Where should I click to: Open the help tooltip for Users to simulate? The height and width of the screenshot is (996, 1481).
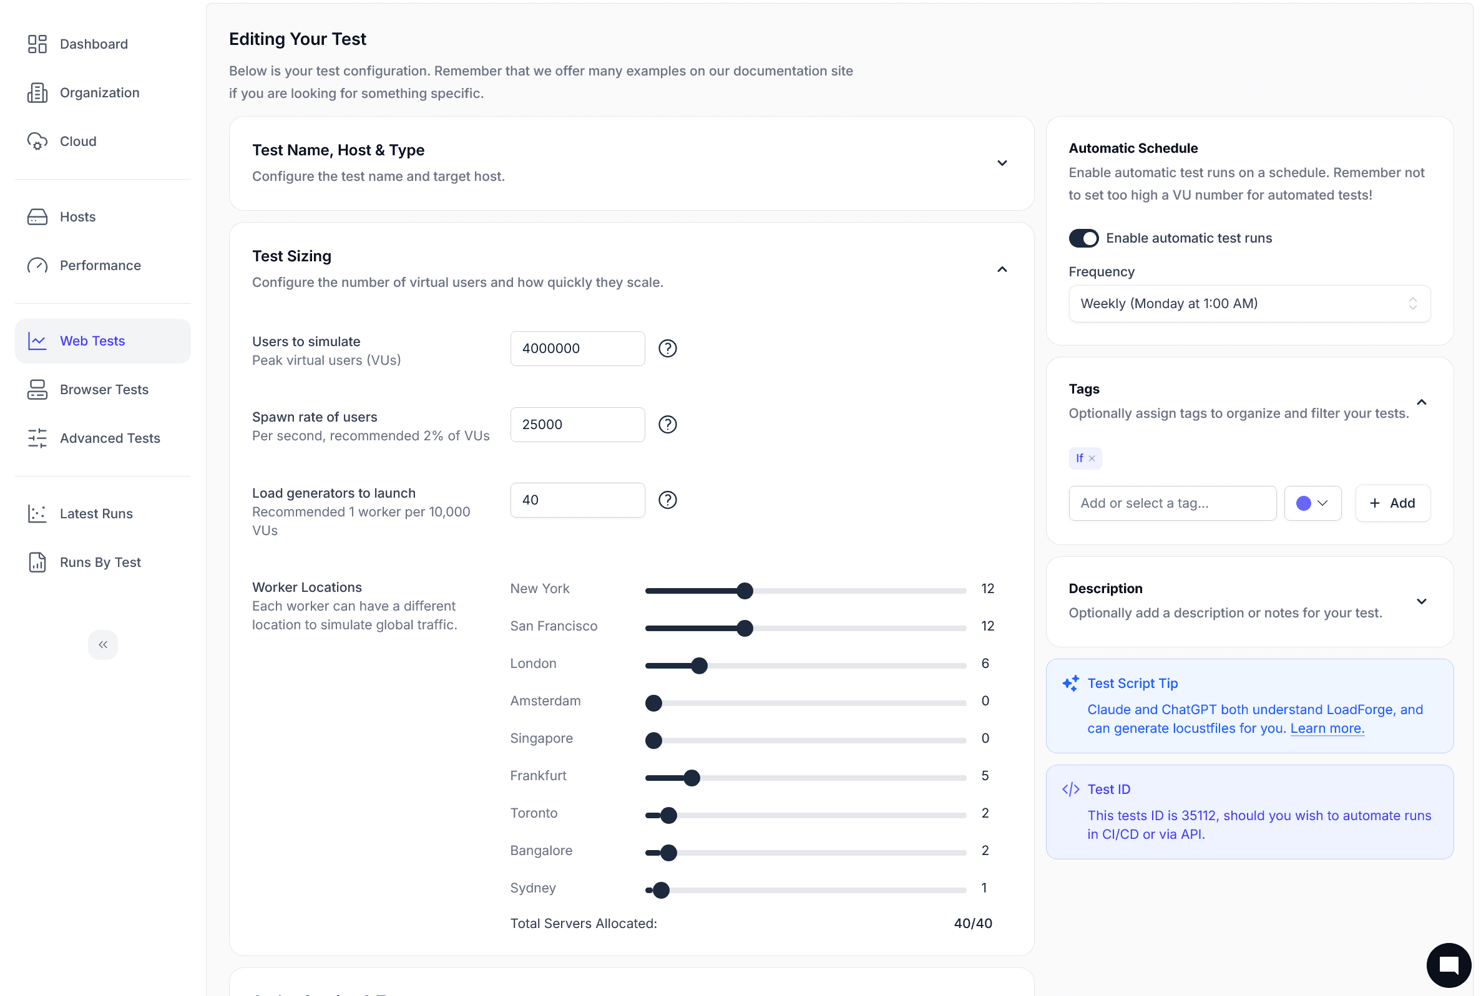click(667, 348)
